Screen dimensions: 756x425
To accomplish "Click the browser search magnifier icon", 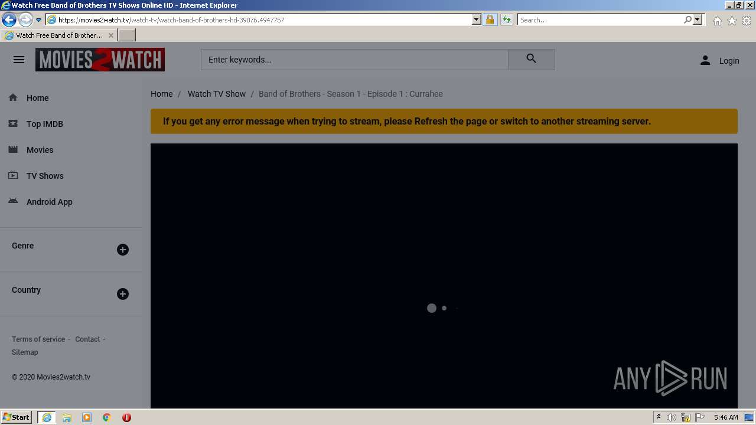I will click(687, 19).
